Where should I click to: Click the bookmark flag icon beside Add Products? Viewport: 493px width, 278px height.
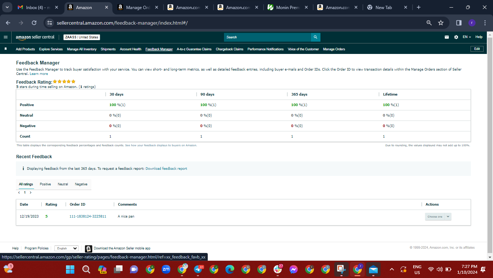(x=5, y=49)
